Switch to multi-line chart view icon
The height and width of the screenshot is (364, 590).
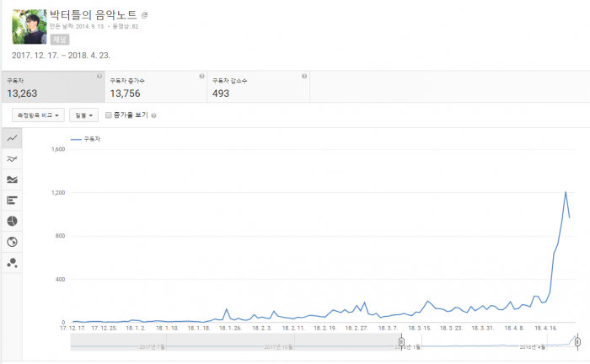(x=13, y=159)
